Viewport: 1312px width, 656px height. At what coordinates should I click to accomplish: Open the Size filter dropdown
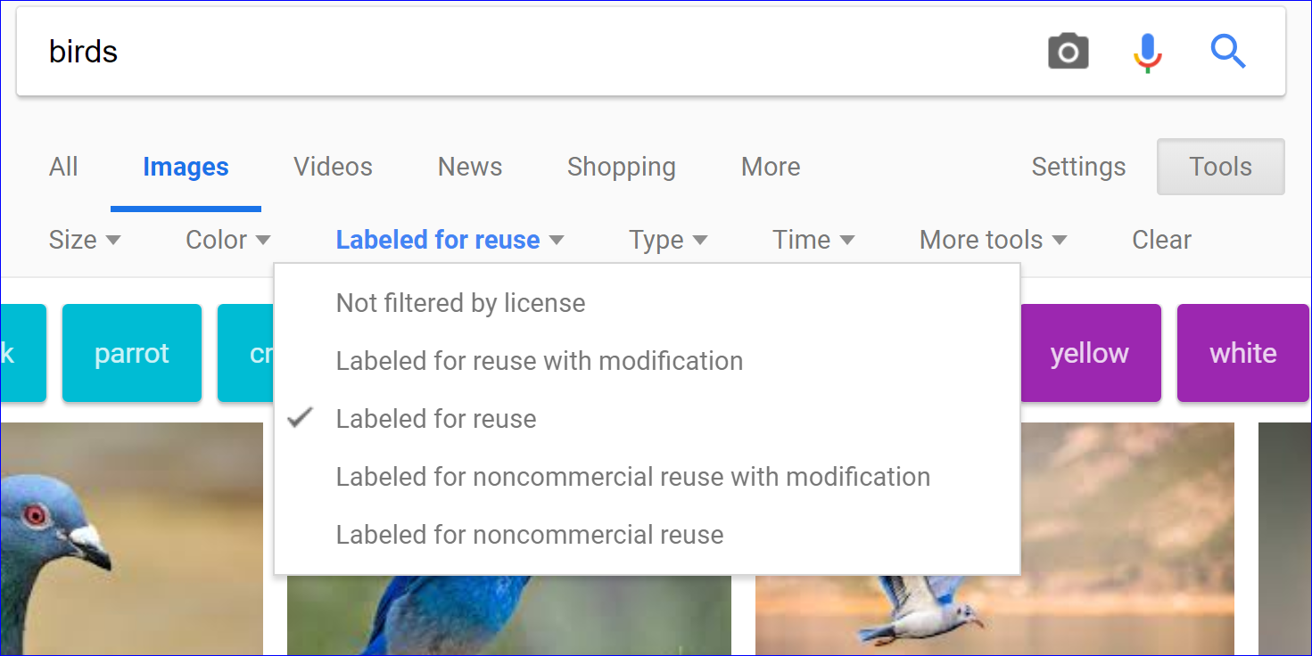click(84, 240)
